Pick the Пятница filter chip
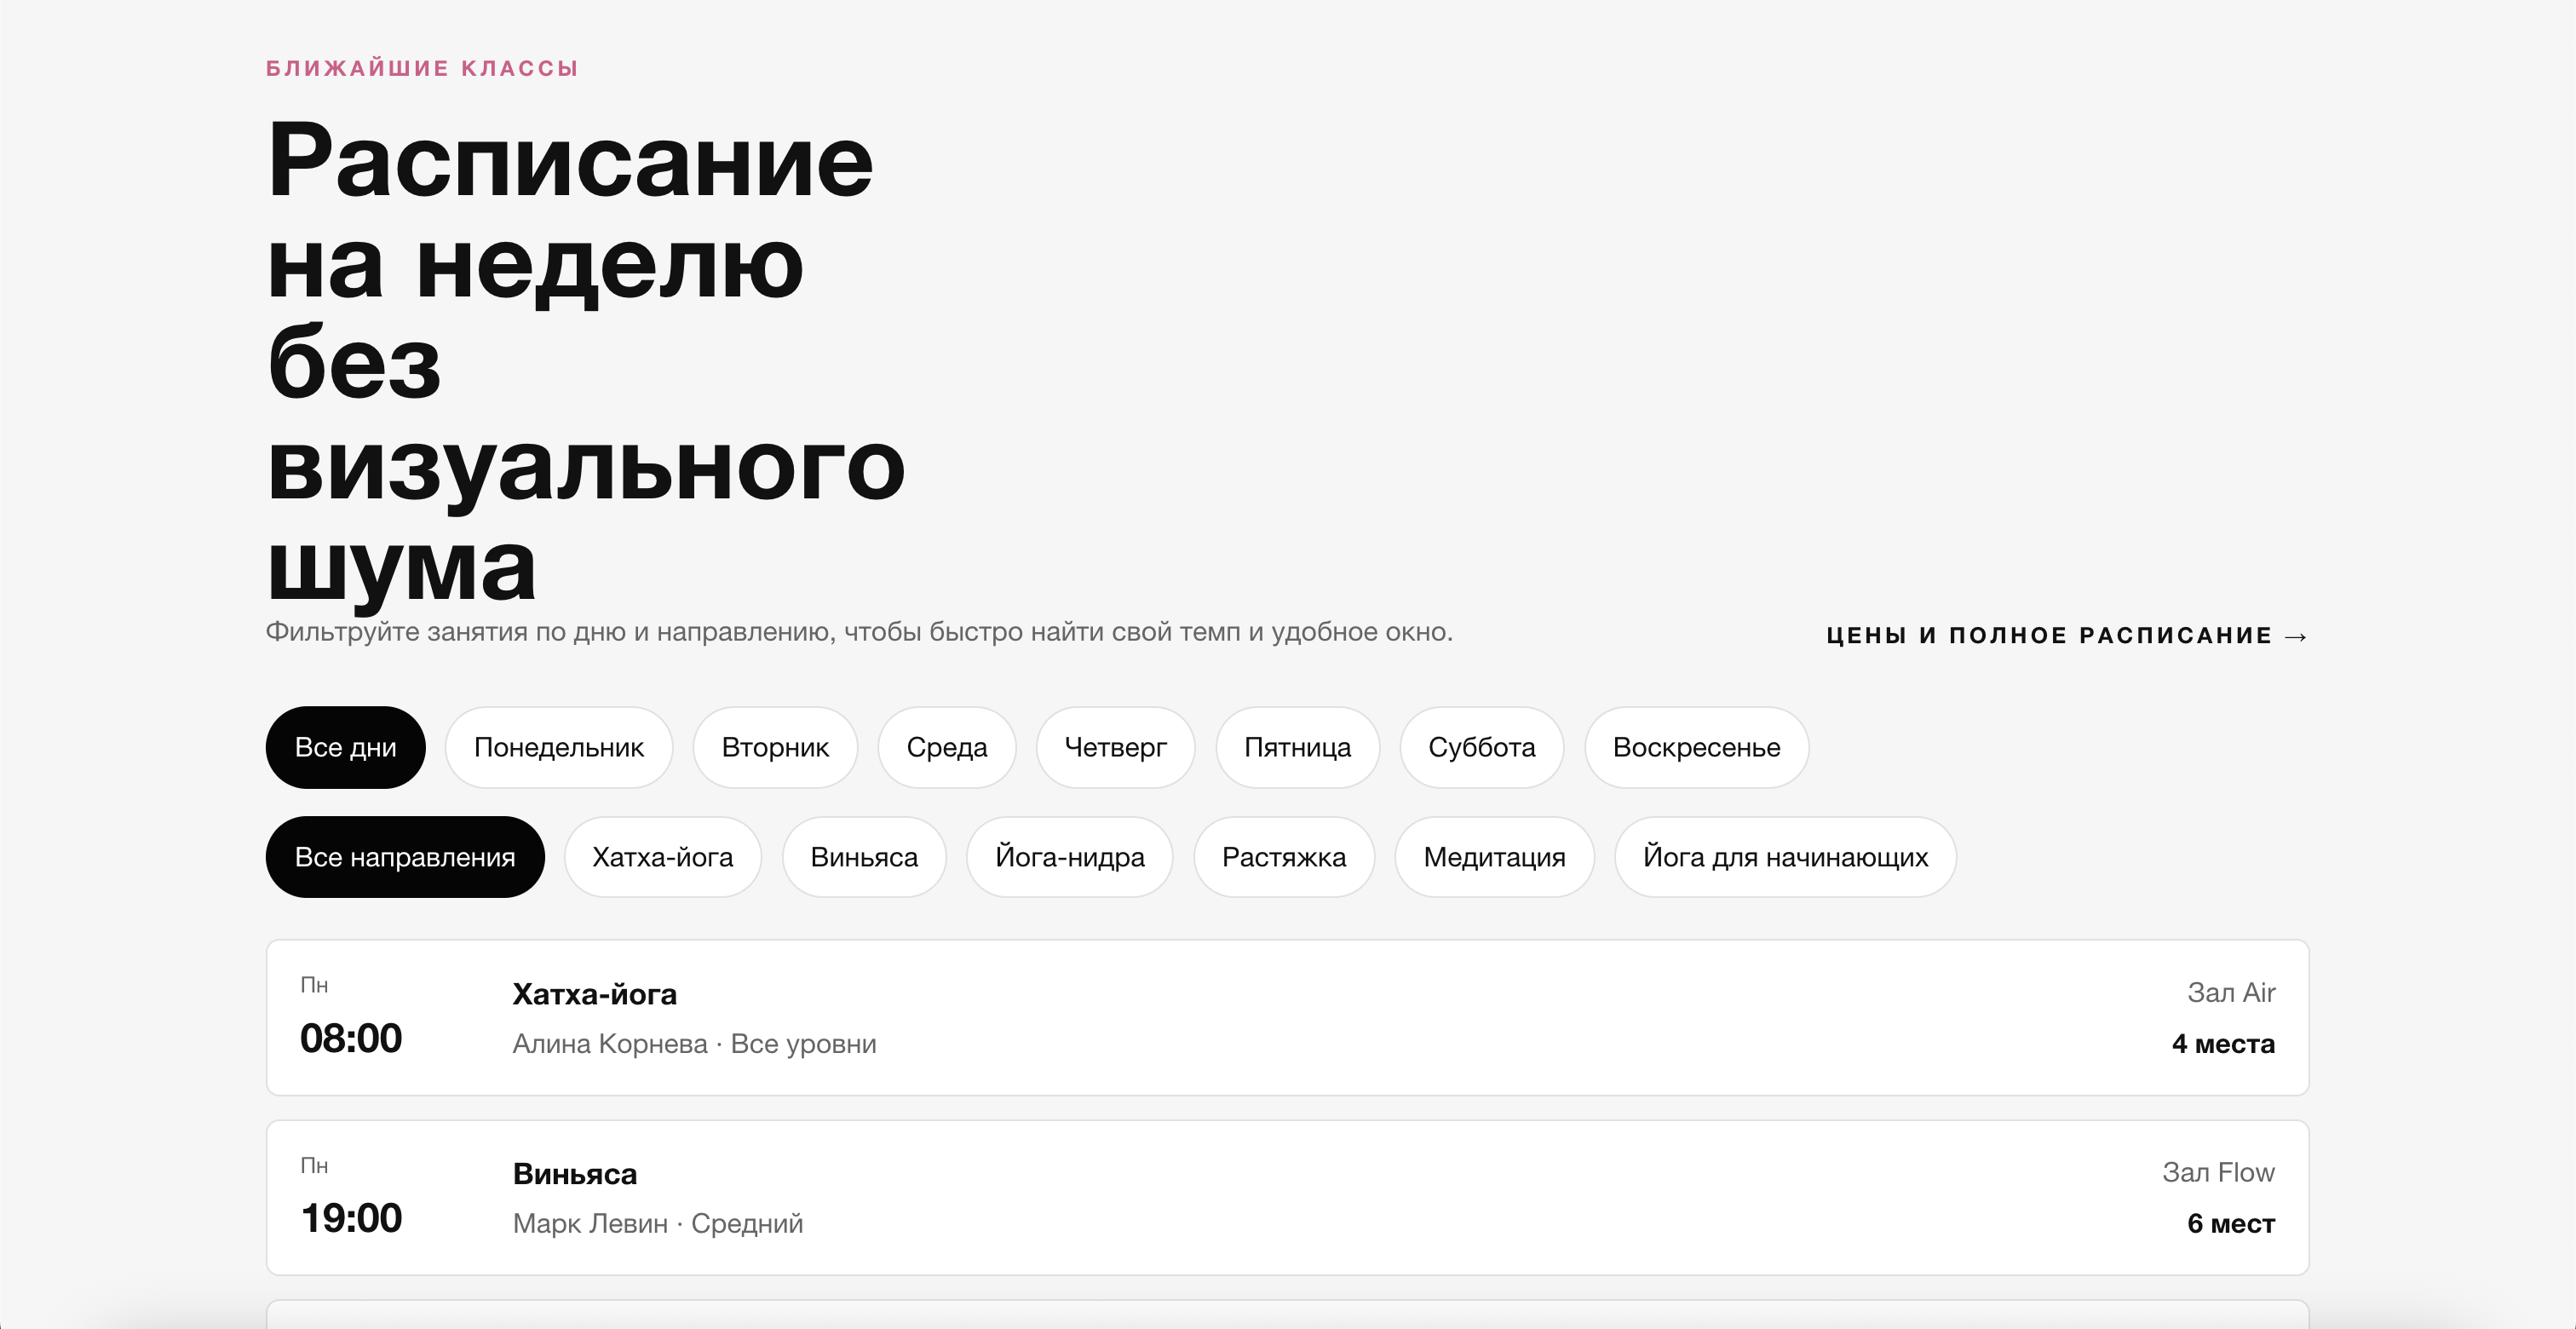The height and width of the screenshot is (1329, 2576). pos(1297,747)
